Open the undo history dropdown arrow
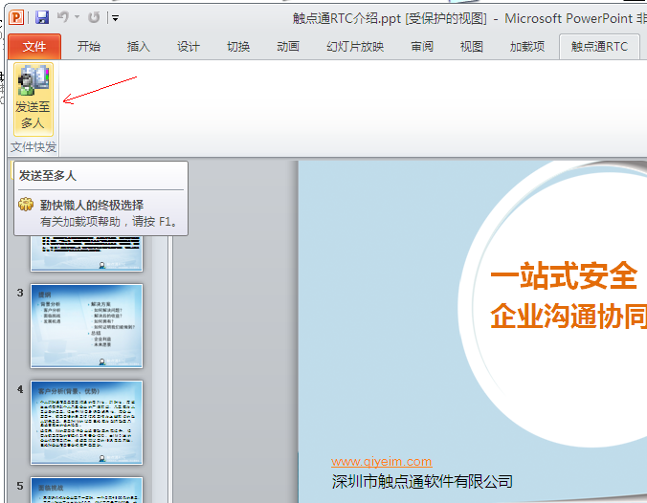Image resolution: width=647 pixels, height=503 pixels. (77, 17)
